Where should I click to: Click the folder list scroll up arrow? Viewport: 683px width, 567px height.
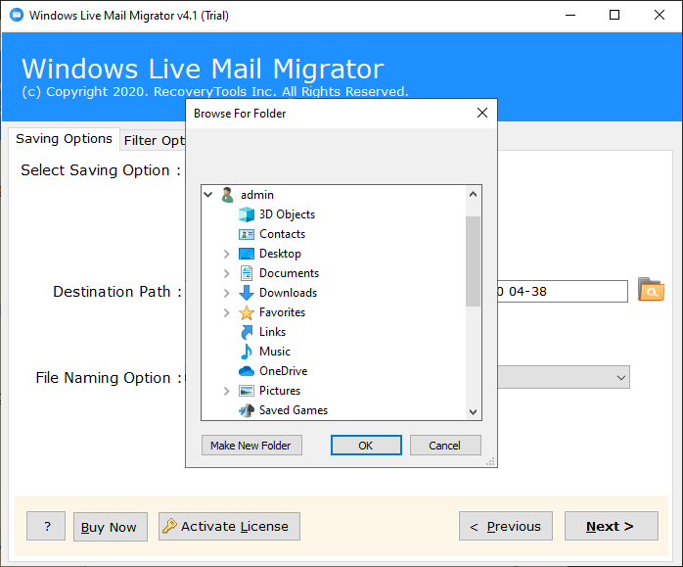click(473, 194)
